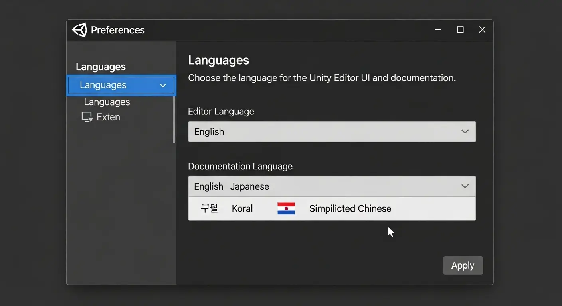Click the flag icon beside Simpilicted Chinese
Screen dimensions: 562x306
click(286, 208)
